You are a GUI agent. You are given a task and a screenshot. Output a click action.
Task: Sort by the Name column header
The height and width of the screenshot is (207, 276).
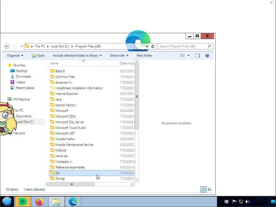coord(82,63)
